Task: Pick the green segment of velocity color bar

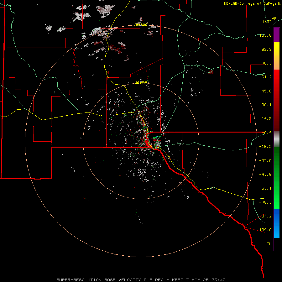Action: 277,178
